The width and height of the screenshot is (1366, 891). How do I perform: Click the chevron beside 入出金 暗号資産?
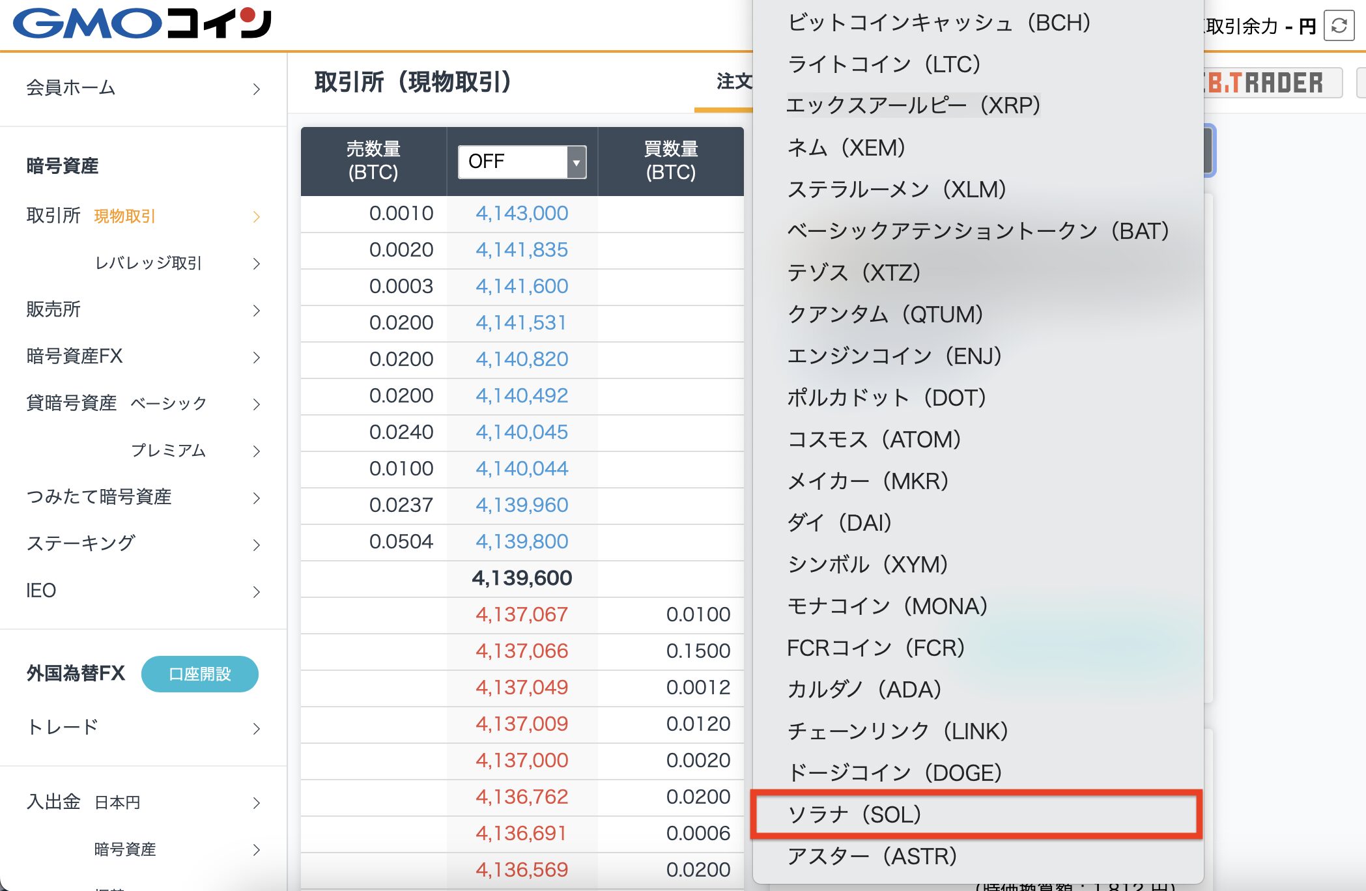pos(257,850)
